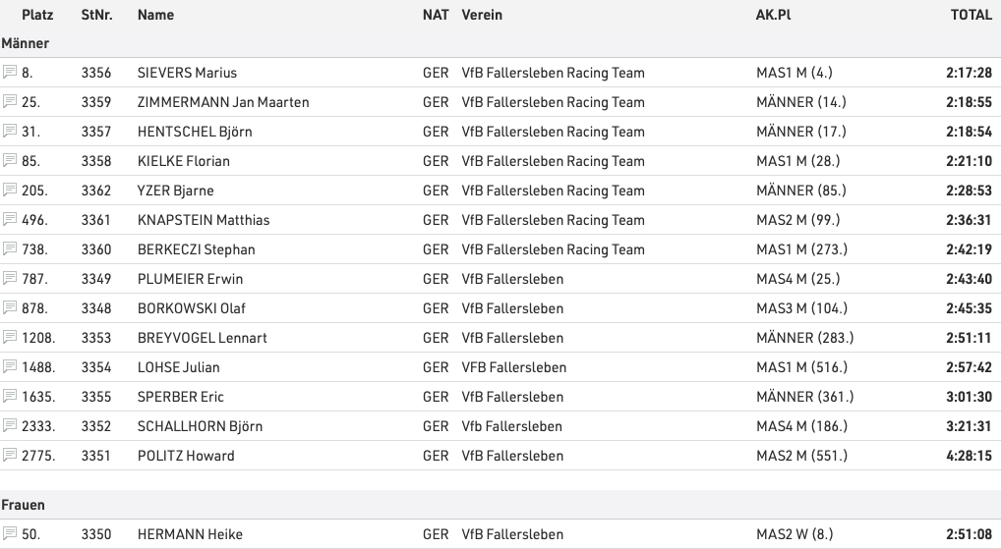Open details icon for place 205 YZER Bjarne
This screenshot has height=549, width=1001.
point(10,191)
